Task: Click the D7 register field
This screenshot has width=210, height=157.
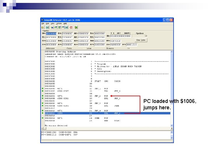Action: 67,44
